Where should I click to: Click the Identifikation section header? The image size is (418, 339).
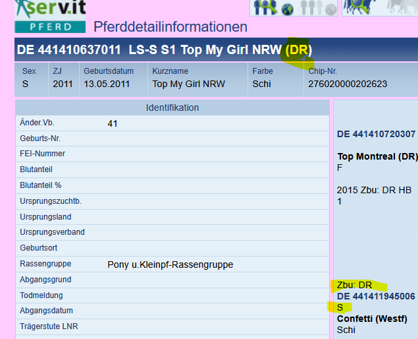172,108
